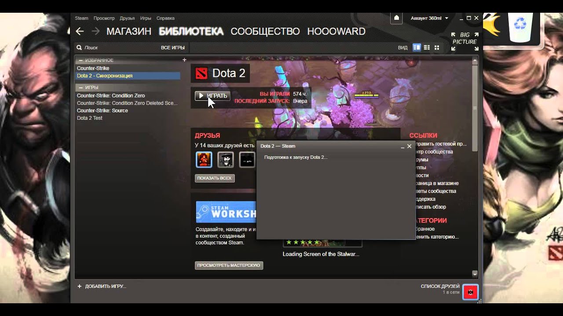Click ПОКАЗАТЬ ВСЕХ friends button
563x316 pixels.
pos(215,178)
